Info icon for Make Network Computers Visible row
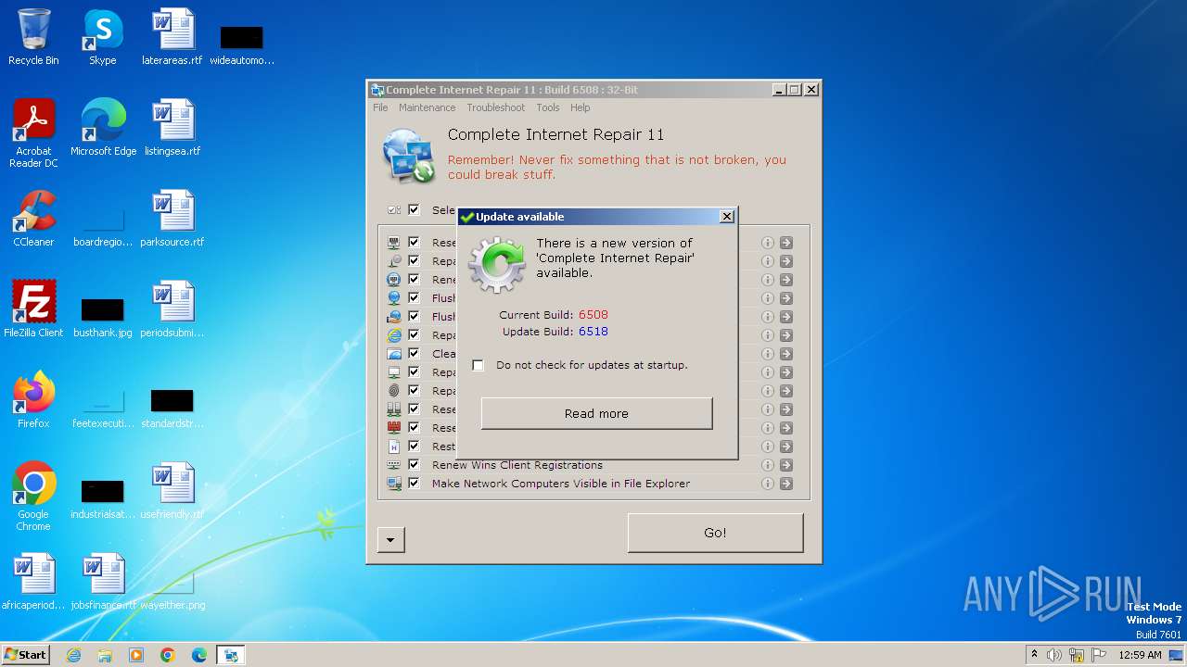The image size is (1187, 667). [768, 484]
